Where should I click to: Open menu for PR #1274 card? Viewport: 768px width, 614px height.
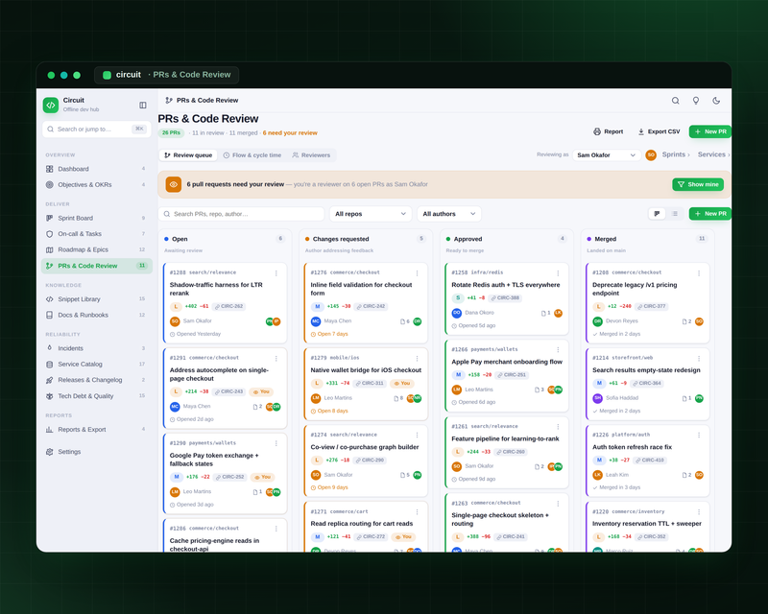pyautogui.click(x=418, y=436)
